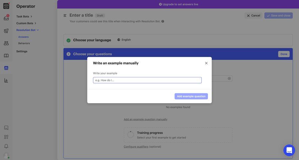Open the Intercom Messenger chat launcher
The height and width of the screenshot is (160, 299).
click(289, 150)
